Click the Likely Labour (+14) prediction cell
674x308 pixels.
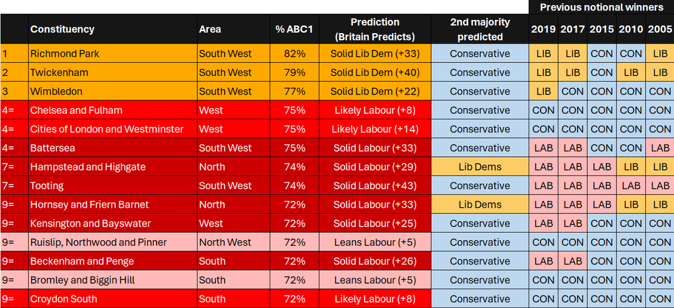(374, 129)
